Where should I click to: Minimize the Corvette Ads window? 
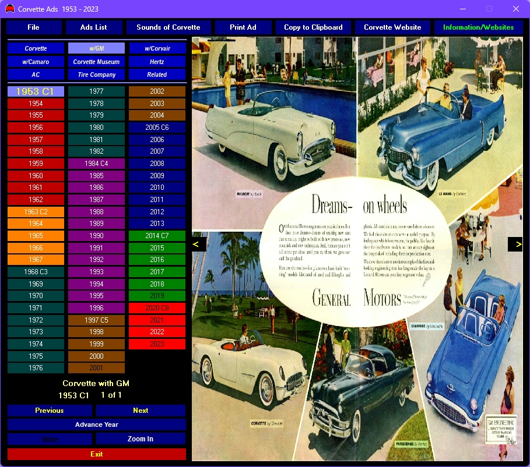click(463, 9)
